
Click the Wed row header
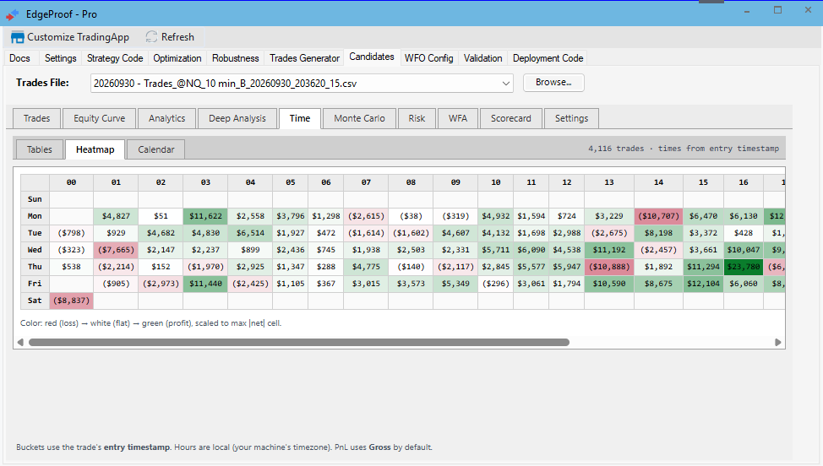click(x=35, y=250)
